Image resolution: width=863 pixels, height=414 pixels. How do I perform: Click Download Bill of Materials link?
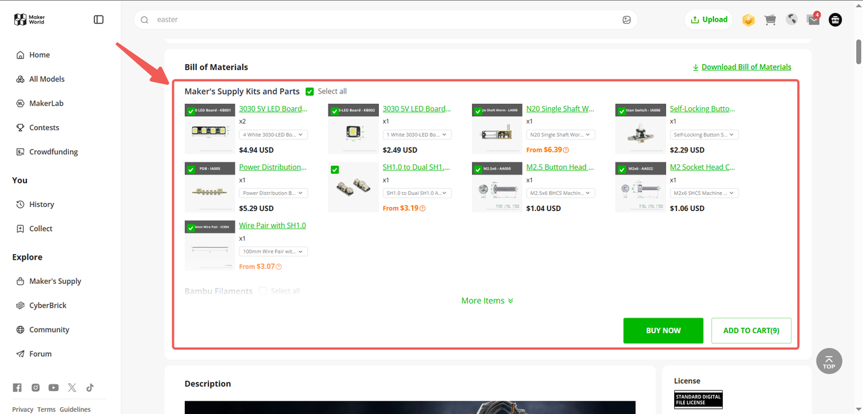point(746,67)
